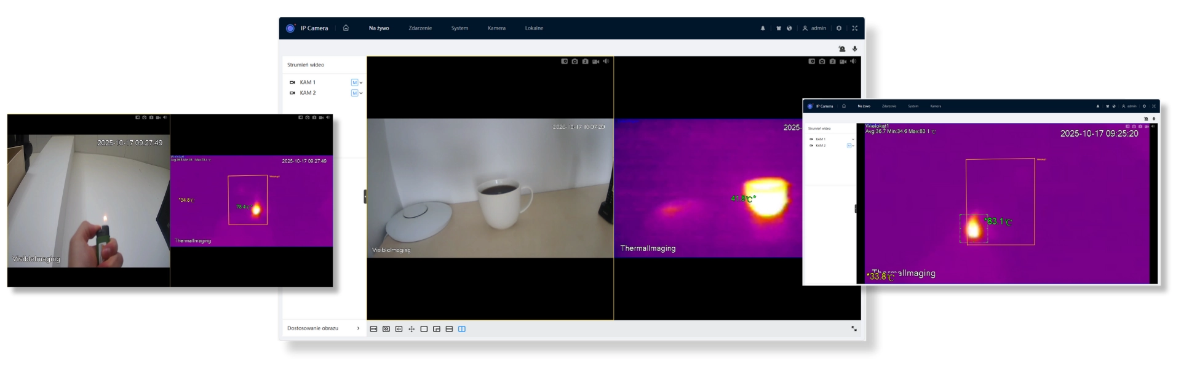This screenshot has height=369, width=1181.
Task: Select the single-window layout icon
Action: coord(424,329)
